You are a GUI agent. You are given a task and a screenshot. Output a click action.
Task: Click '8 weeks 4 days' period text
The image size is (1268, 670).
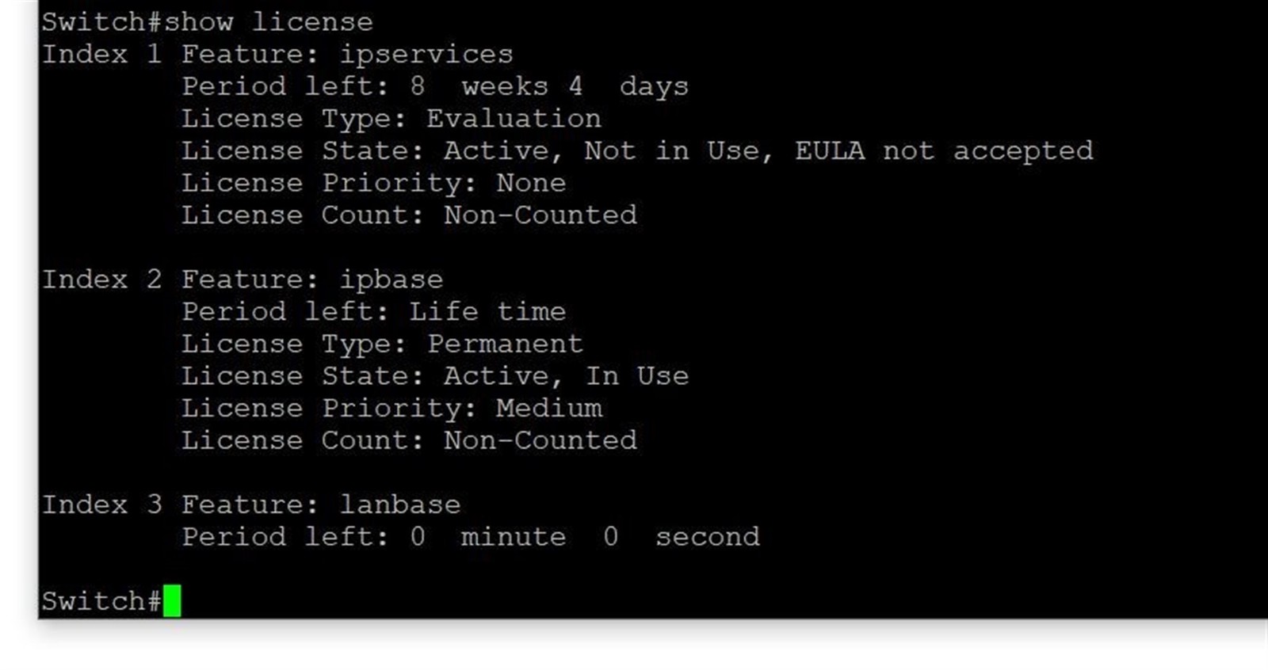[549, 86]
